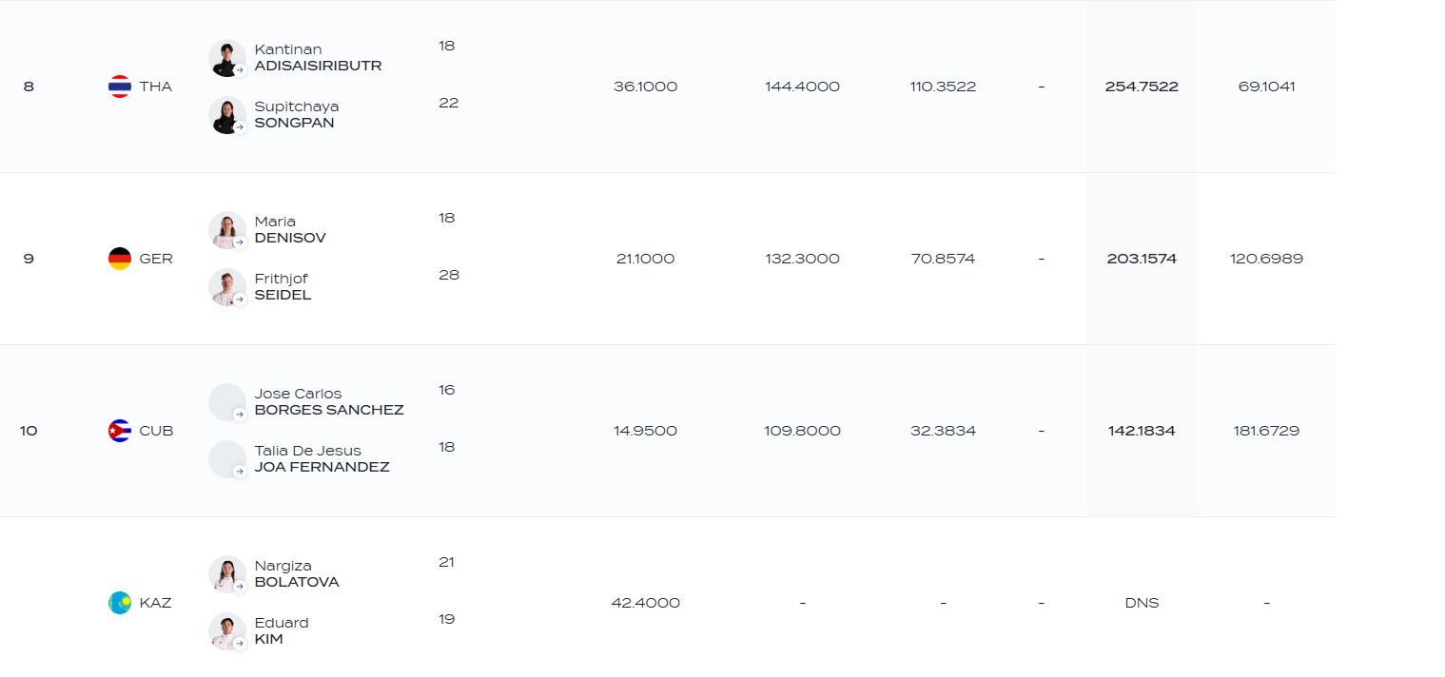Click Jose Carlos Borges Sanchez's blank avatar
Image resolution: width=1445 pixels, height=677 pixels.
click(x=227, y=402)
